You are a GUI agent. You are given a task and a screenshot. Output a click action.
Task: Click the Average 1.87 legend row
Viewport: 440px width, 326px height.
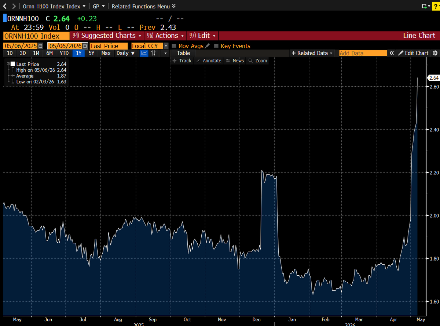pos(38,76)
